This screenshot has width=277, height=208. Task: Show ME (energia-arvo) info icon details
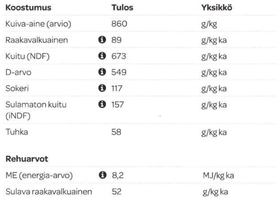coord(102,176)
